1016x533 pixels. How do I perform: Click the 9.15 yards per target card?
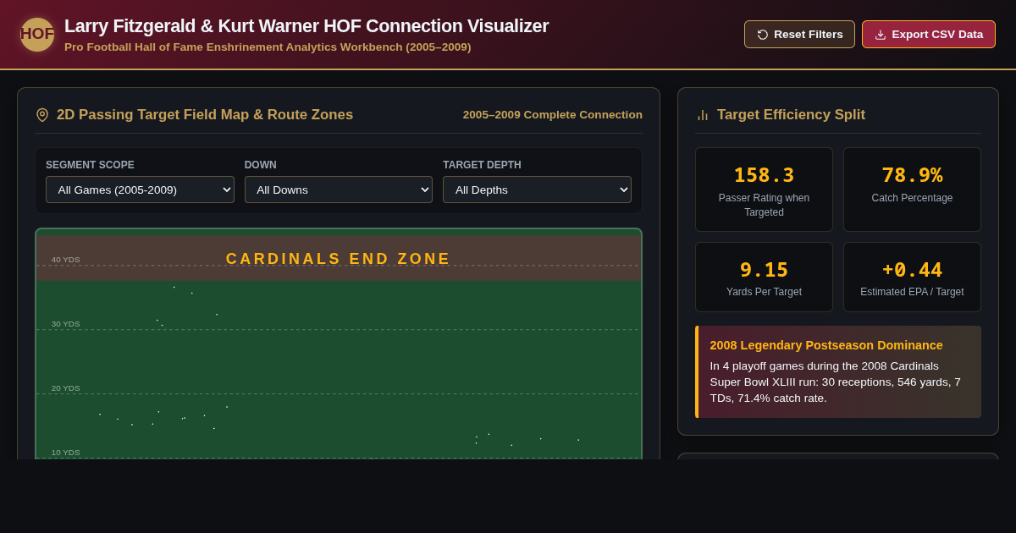(764, 277)
